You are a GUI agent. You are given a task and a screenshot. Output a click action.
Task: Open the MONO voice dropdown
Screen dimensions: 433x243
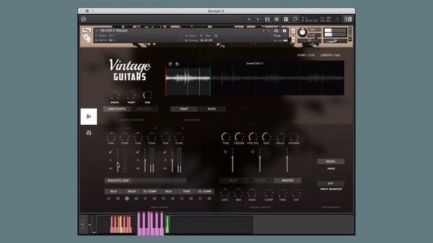coord(331,161)
